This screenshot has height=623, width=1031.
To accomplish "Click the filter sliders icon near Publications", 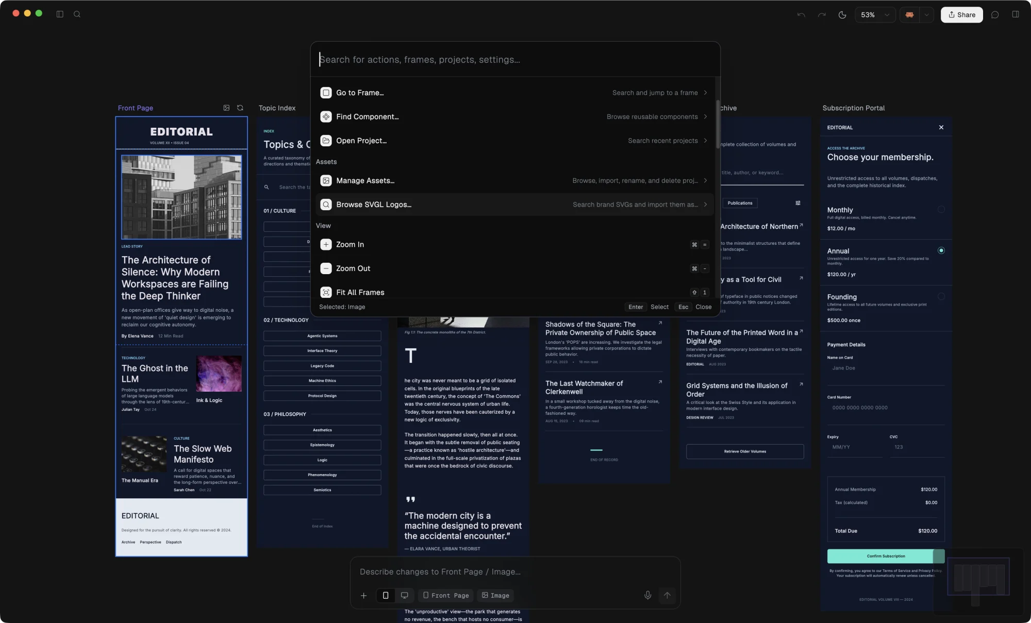I will point(798,203).
